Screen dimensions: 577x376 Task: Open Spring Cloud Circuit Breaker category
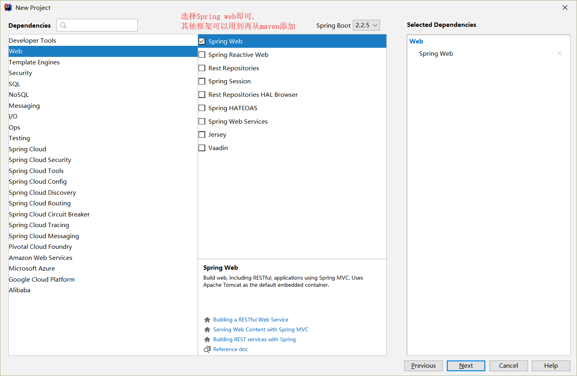click(103, 214)
